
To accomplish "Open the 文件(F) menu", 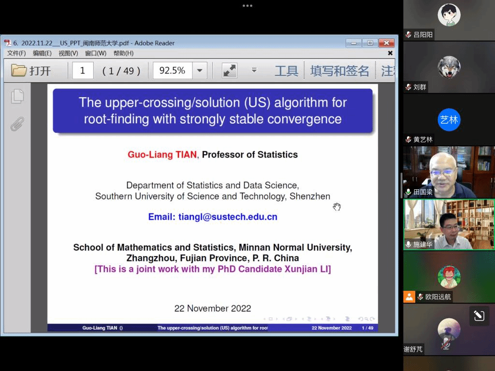I will pos(16,53).
